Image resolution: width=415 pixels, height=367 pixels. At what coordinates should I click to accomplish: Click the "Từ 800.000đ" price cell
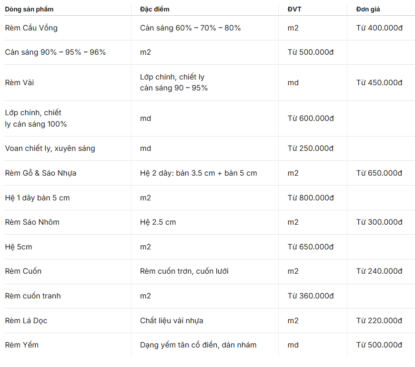pos(311,198)
